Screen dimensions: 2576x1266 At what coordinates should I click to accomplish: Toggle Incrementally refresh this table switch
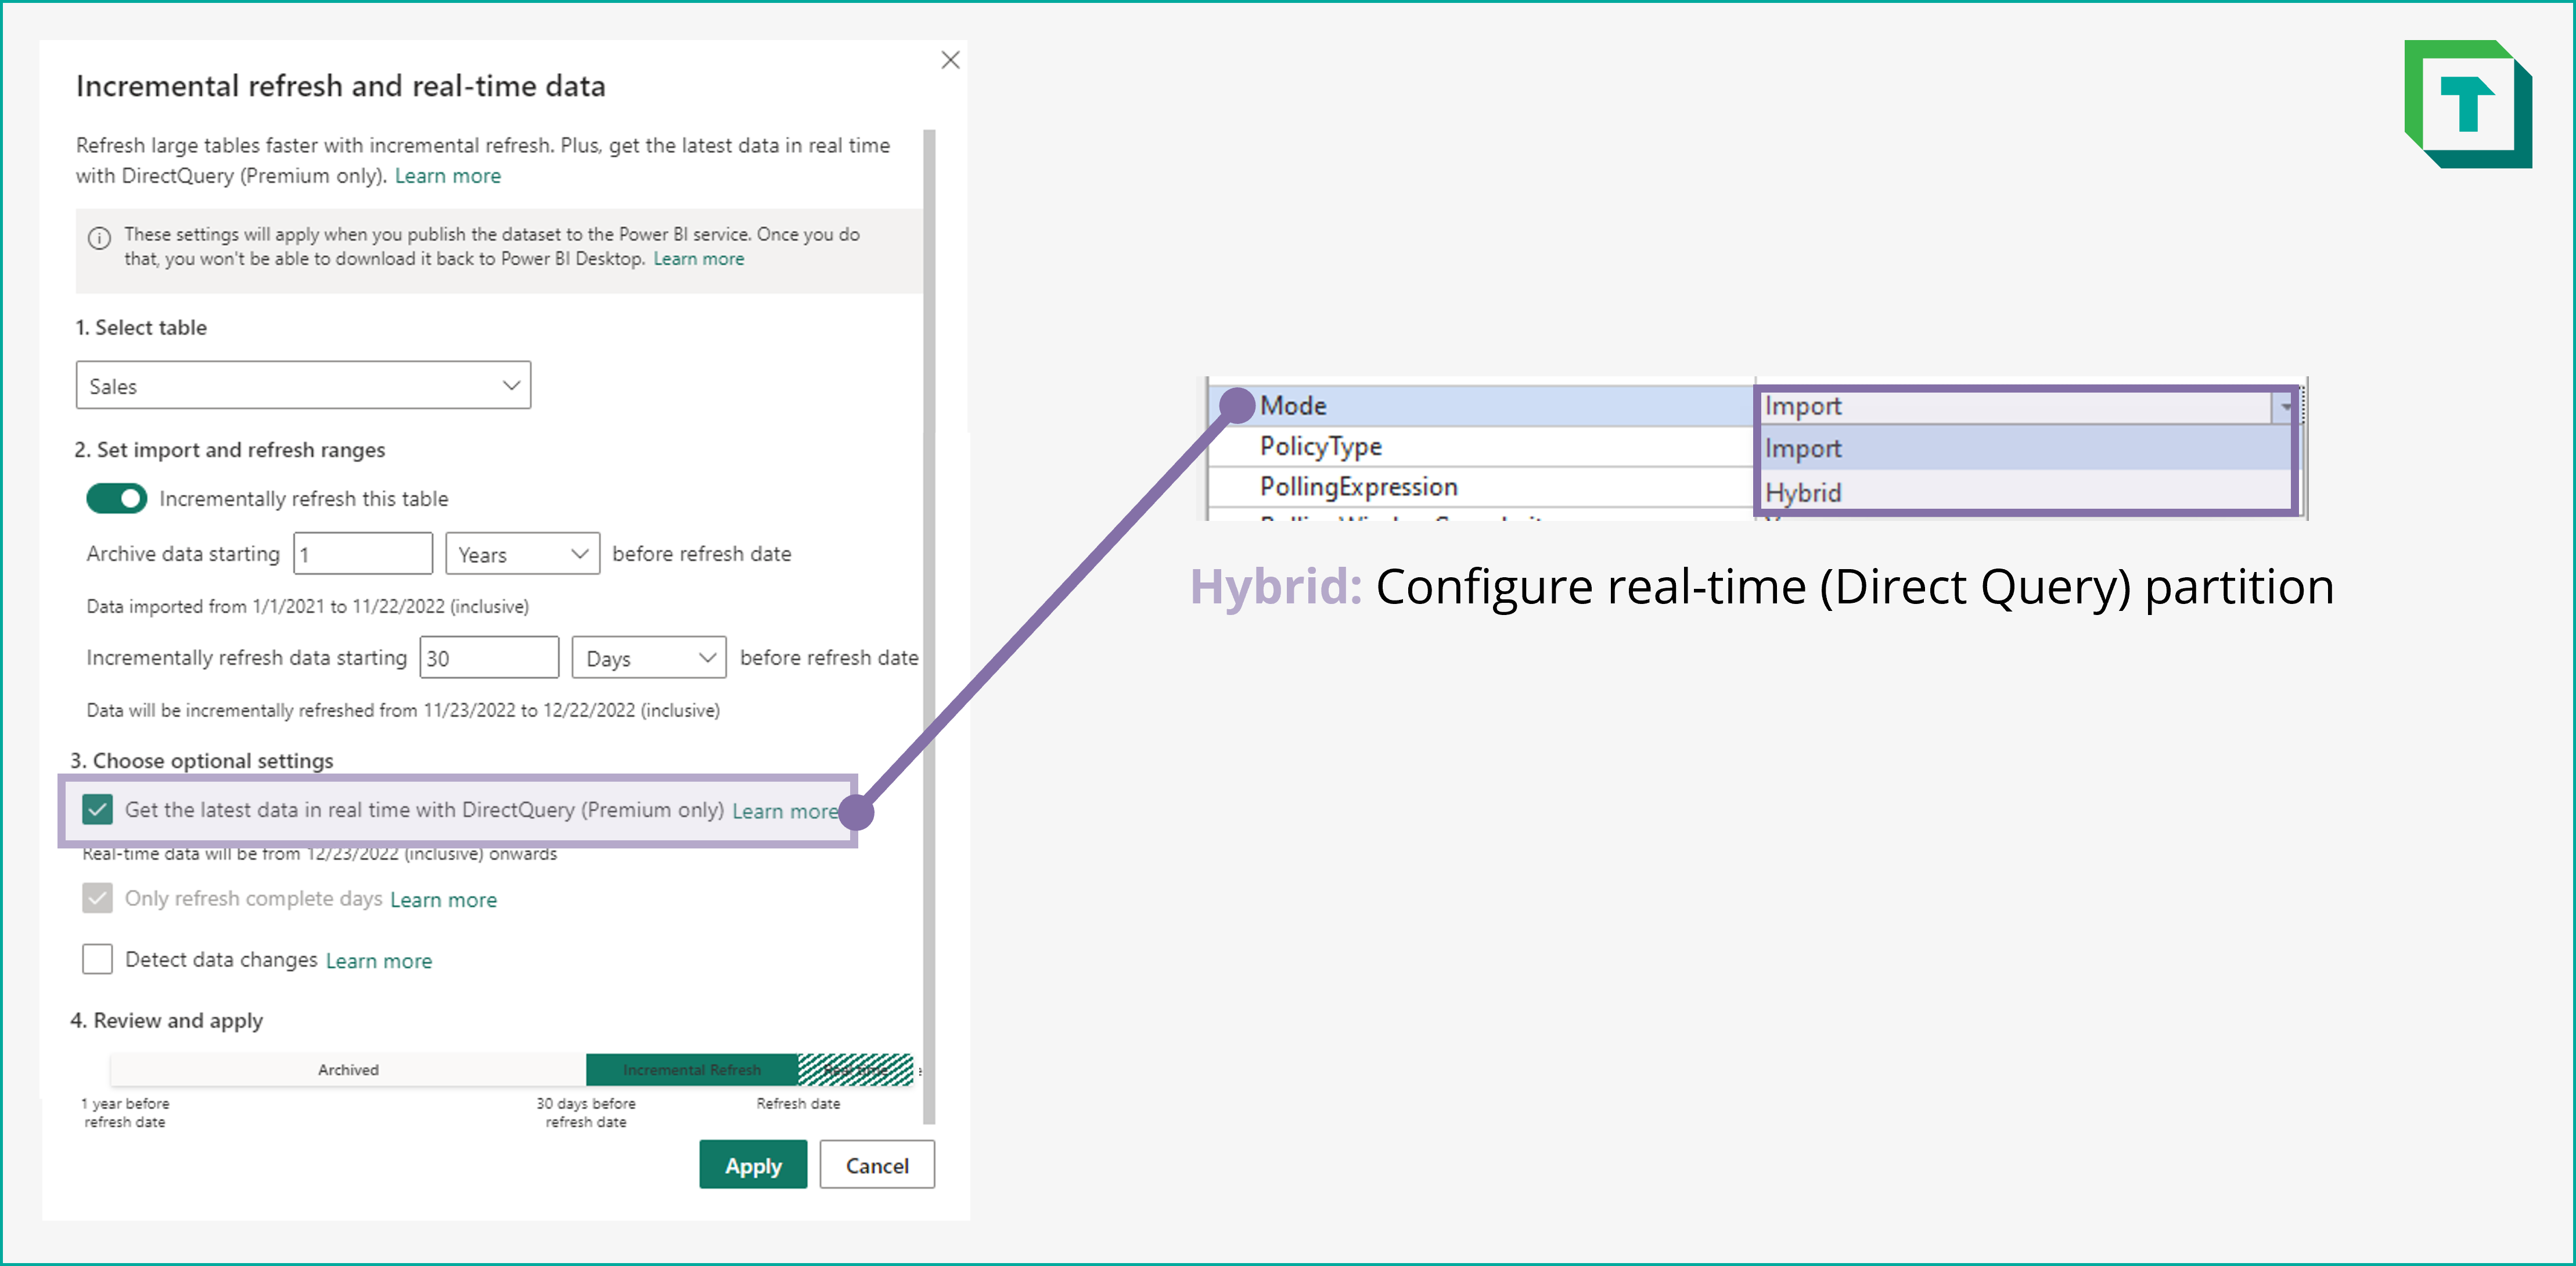coord(116,498)
